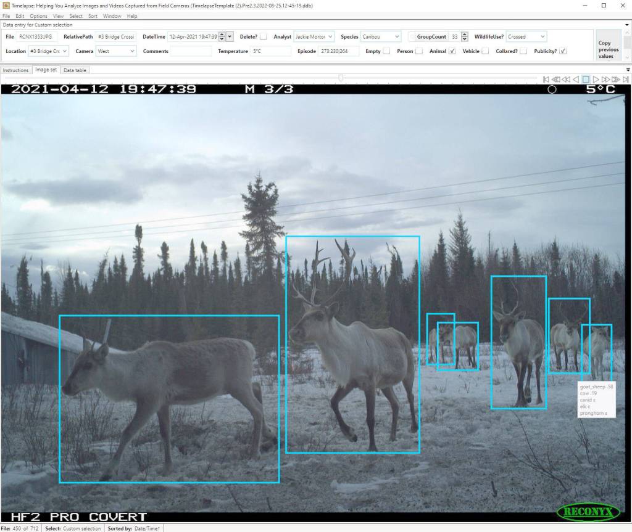The height and width of the screenshot is (532, 632).
Task: Click the image navigation slider thumb
Action: (x=340, y=78)
